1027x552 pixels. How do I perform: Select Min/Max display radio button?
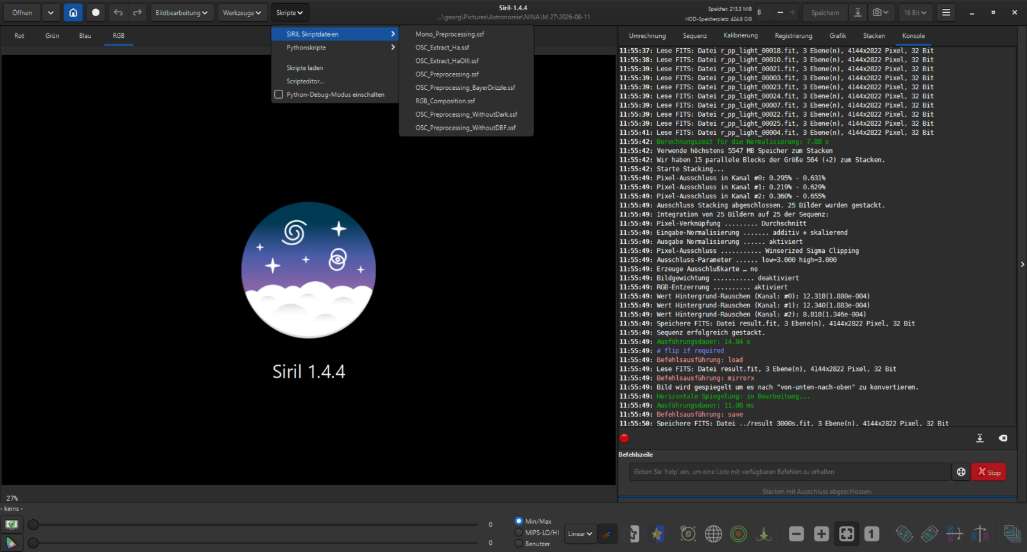(519, 521)
